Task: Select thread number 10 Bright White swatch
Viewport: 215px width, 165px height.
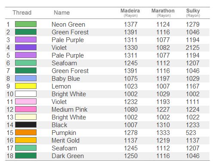Action: tap(26, 94)
